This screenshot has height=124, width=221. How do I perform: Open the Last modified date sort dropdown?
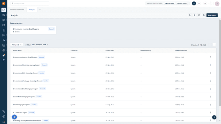point(40,45)
